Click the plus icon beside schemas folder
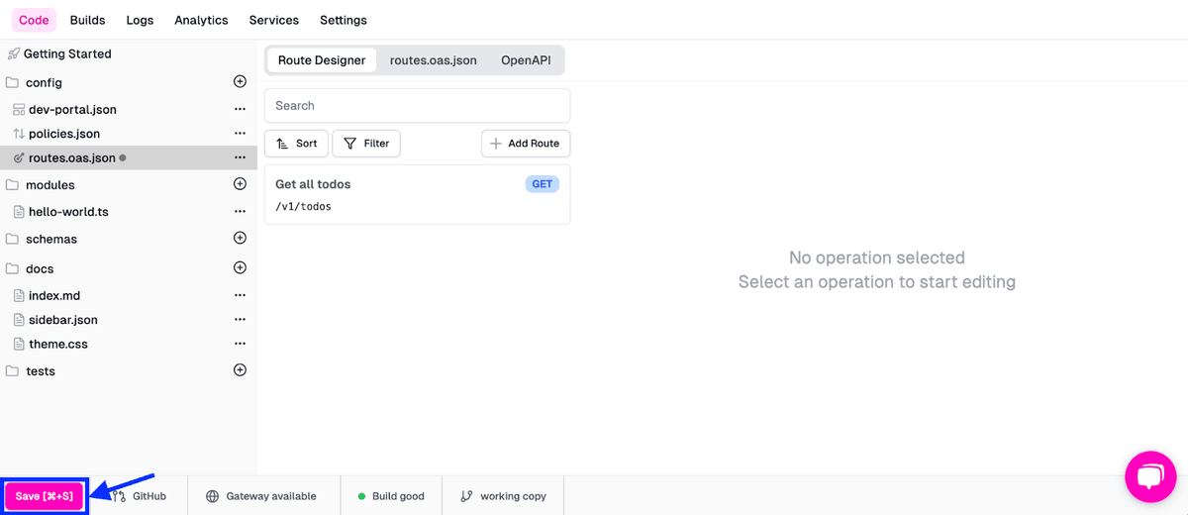This screenshot has height=515, width=1188. pyautogui.click(x=240, y=239)
